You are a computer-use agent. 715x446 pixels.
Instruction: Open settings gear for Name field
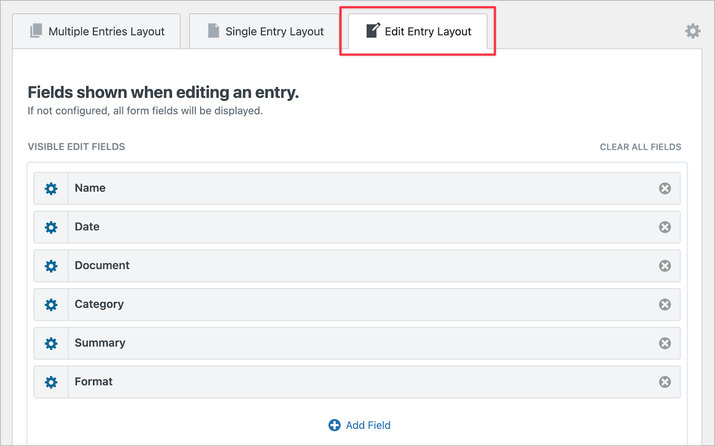(51, 189)
